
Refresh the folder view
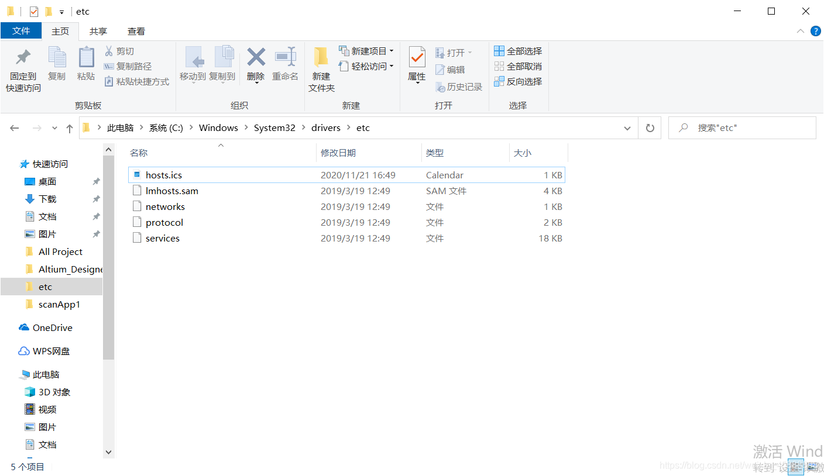tap(650, 128)
